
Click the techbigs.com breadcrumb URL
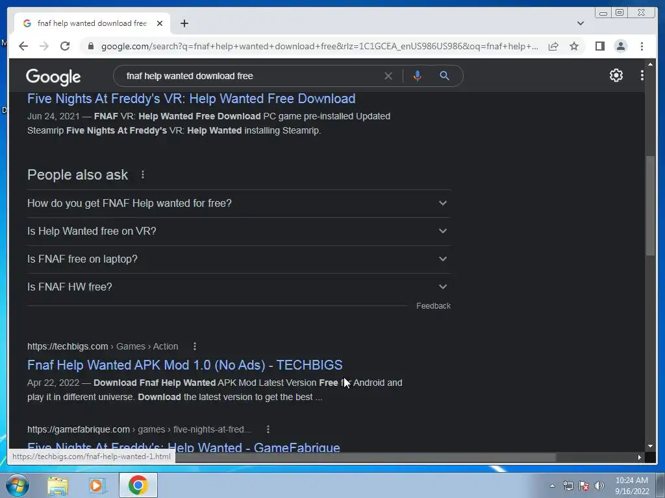(103, 346)
